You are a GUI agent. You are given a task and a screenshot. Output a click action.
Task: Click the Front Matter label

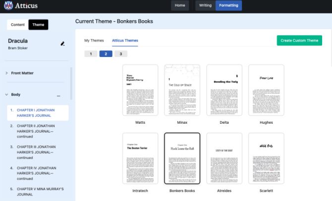(22, 73)
